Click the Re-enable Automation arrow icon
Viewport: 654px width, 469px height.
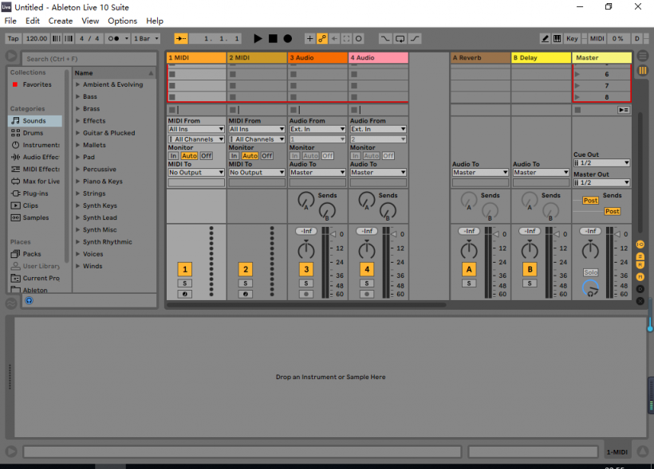tap(334, 38)
